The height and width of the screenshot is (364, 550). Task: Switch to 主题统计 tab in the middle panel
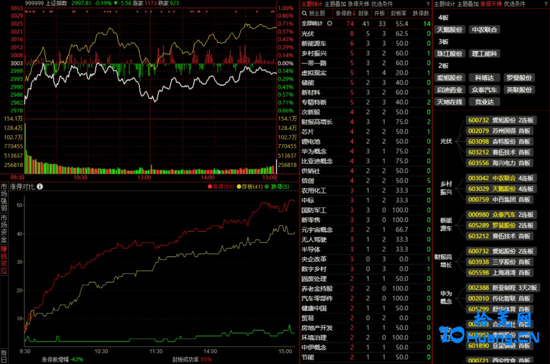311,4
